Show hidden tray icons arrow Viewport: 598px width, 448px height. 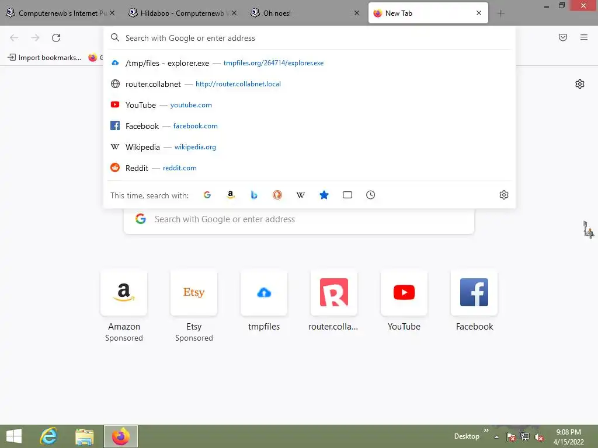(x=496, y=437)
